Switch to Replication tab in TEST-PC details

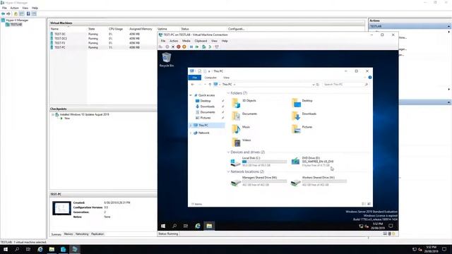[x=97, y=234]
